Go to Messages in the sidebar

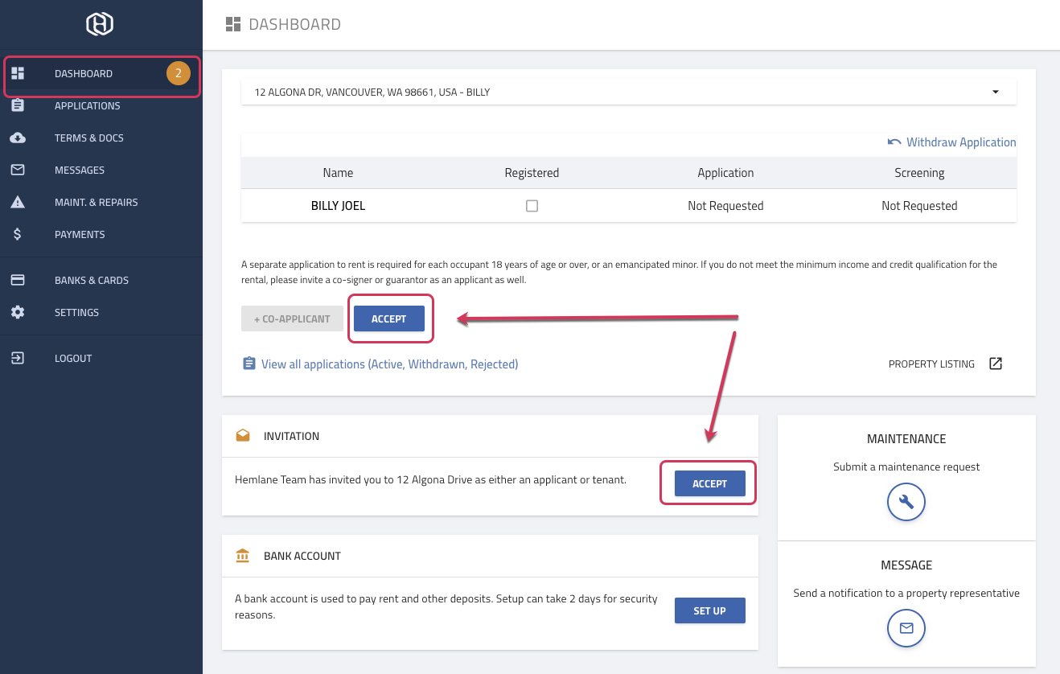[x=80, y=170]
